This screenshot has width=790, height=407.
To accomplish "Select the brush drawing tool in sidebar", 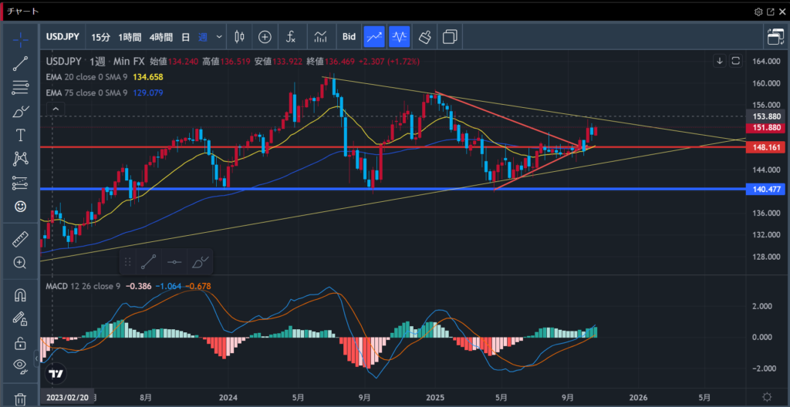I will (x=20, y=111).
